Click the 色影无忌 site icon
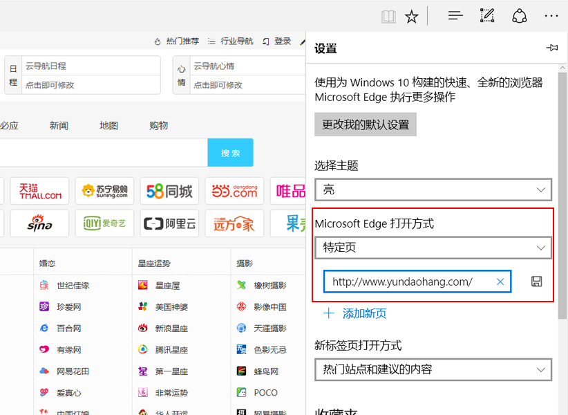 coord(241,349)
